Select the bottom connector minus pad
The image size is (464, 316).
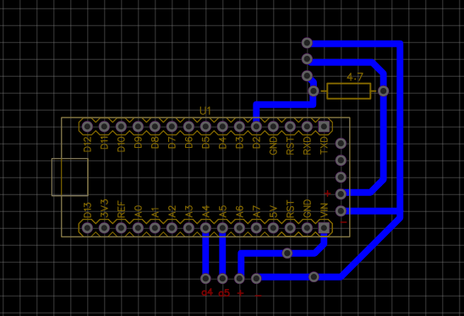click(256, 279)
